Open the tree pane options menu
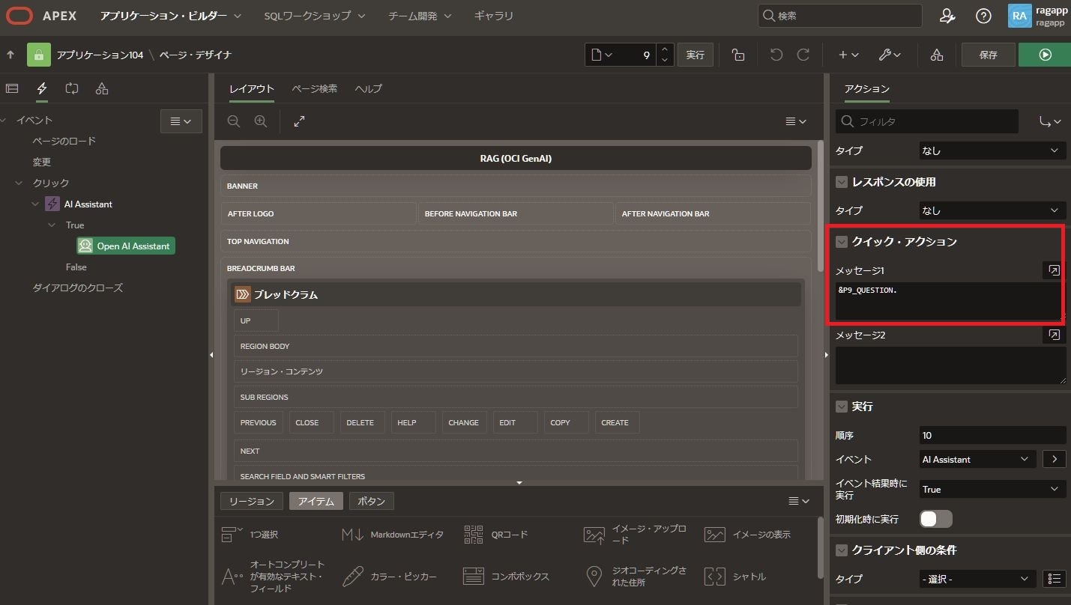Viewport: 1071px width, 605px height. coord(181,121)
